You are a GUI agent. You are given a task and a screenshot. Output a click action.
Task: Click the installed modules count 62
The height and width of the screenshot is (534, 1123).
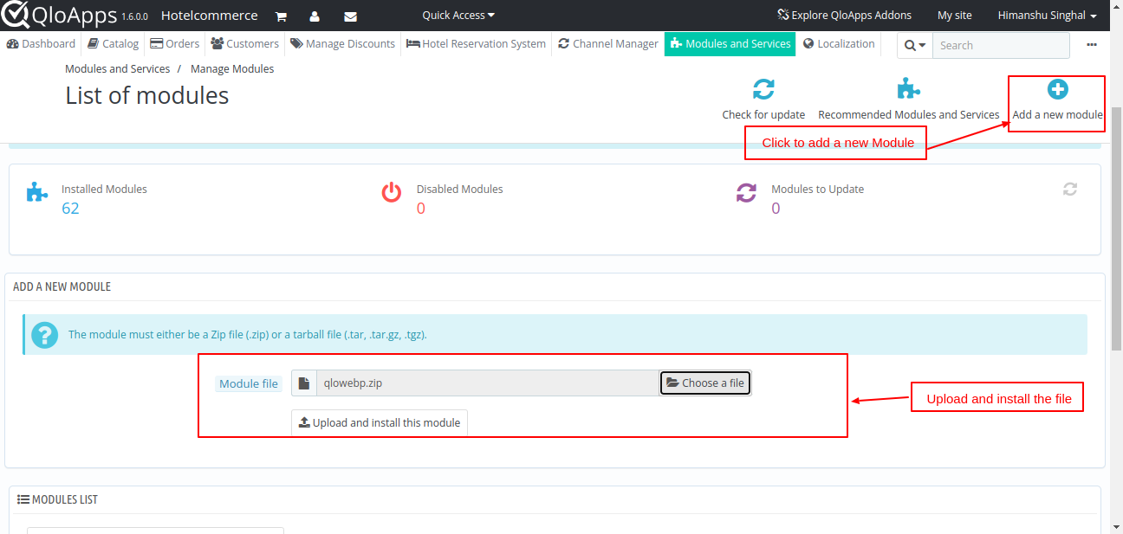click(70, 209)
